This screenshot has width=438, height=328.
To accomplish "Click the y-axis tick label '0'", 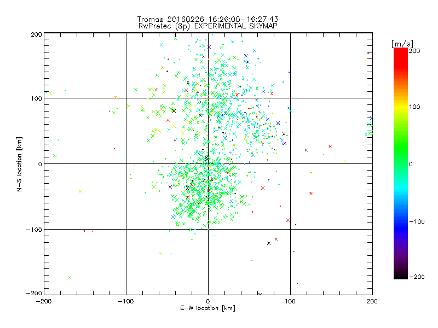I will pyautogui.click(x=40, y=164).
